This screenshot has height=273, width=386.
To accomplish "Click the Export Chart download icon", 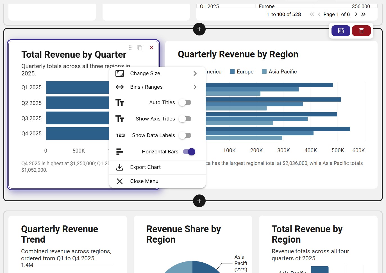I will tap(120, 167).
